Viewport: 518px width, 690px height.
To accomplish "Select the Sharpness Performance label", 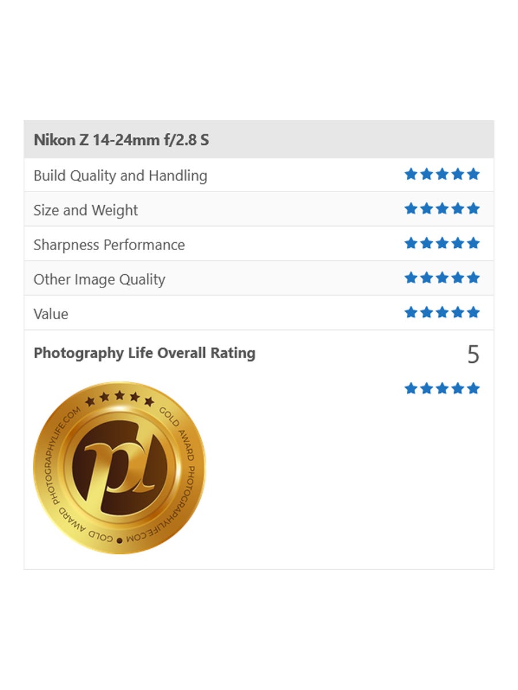I will (x=109, y=245).
